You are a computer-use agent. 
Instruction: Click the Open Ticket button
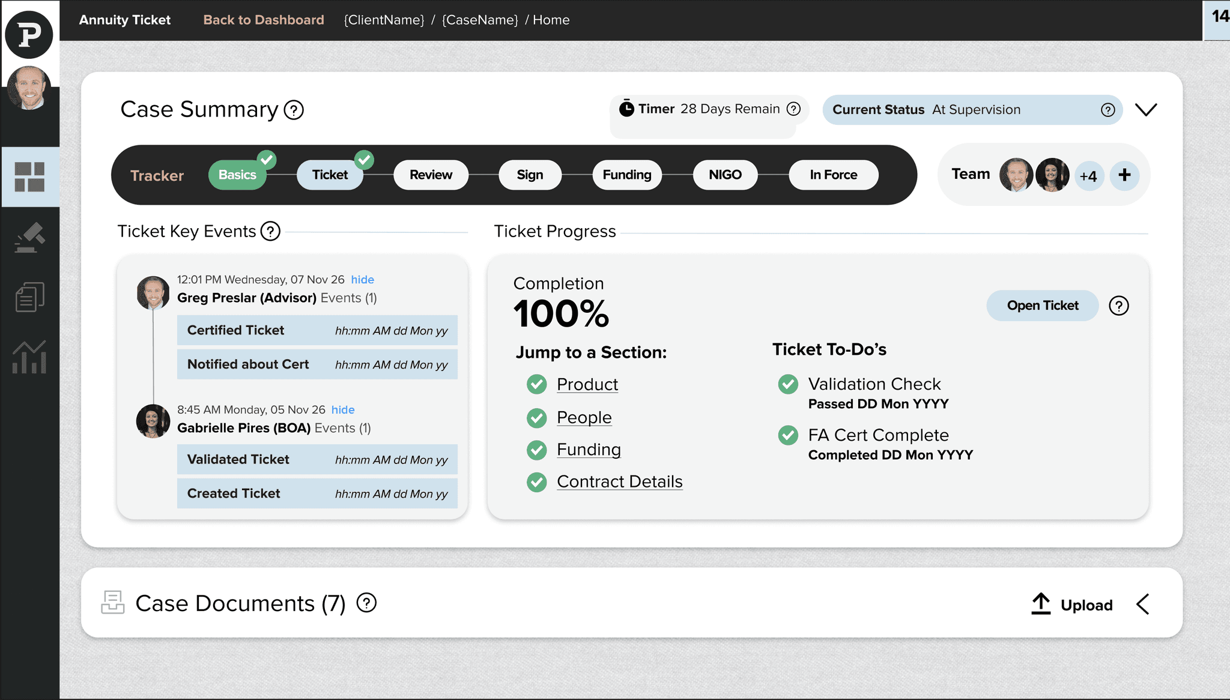pyautogui.click(x=1042, y=306)
